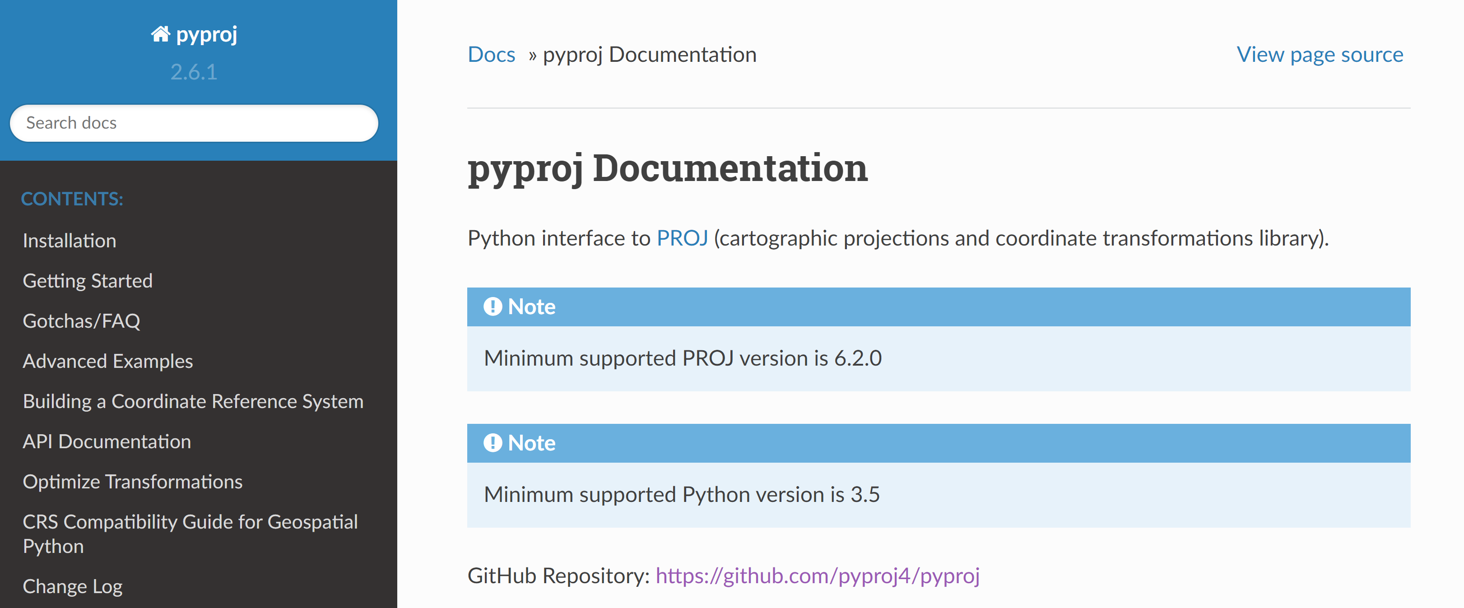Viewport: 1464px width, 608px height.
Task: Open the Optimize Transformations page
Action: tap(132, 482)
